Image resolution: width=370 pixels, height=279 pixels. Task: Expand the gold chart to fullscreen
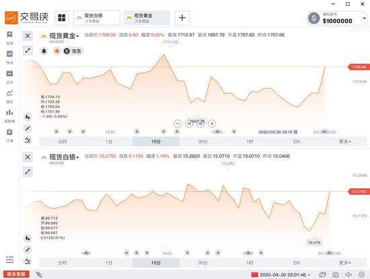point(28,50)
